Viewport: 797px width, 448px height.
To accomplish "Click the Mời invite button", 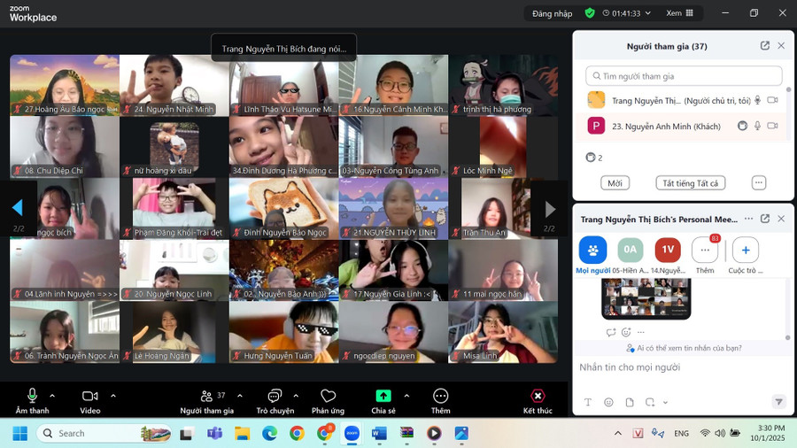I will point(615,183).
